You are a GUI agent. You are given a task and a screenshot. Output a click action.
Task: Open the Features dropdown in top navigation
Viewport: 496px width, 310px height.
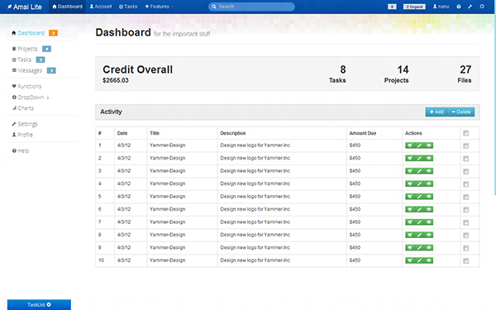[x=159, y=7]
